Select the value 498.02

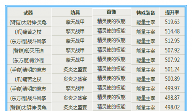click(172, 107)
